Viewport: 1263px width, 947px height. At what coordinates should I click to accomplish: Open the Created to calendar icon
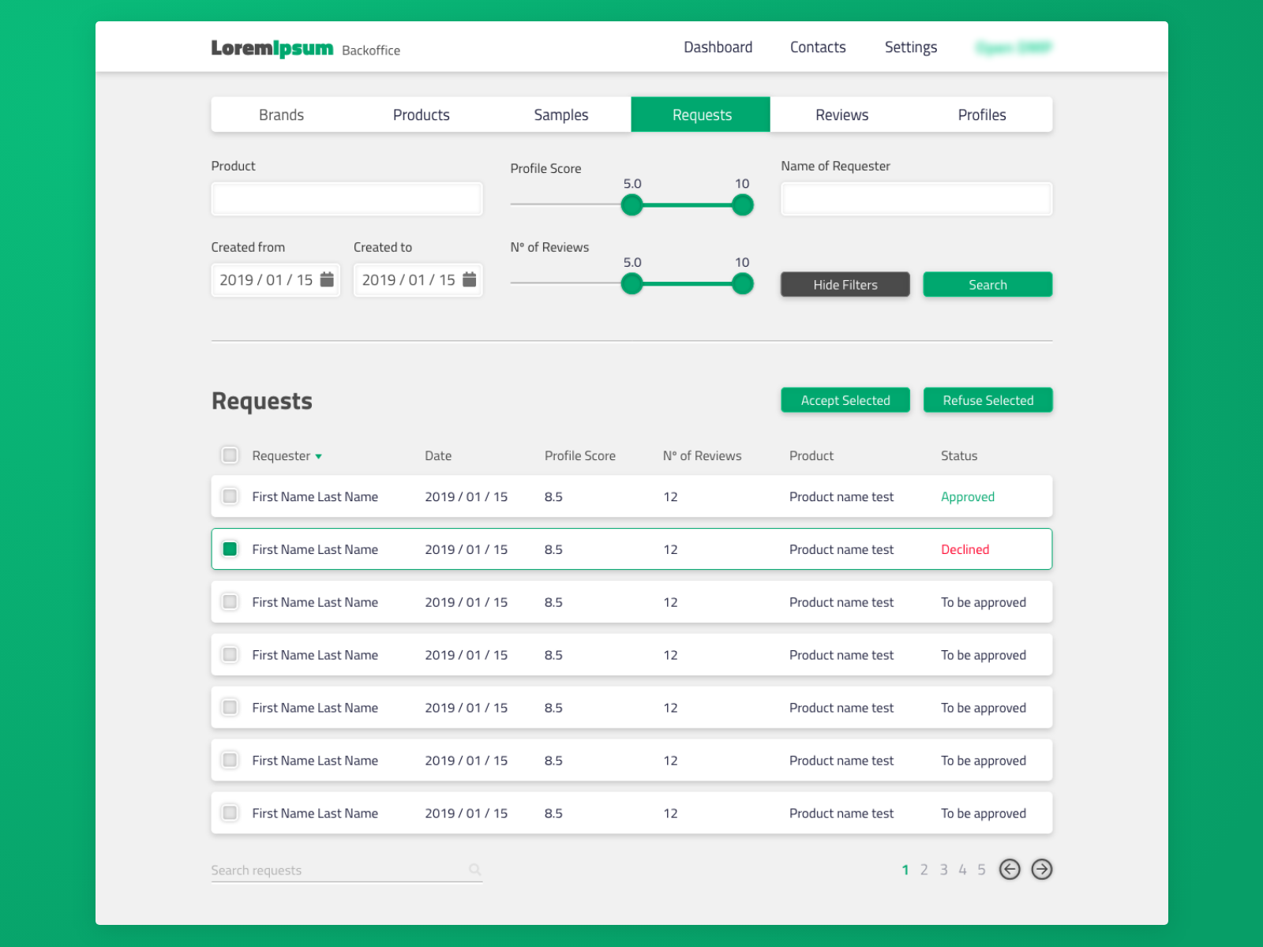coord(469,279)
